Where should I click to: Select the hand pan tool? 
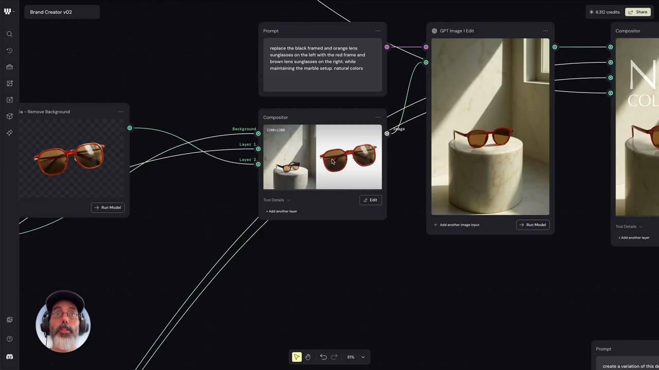tap(308, 357)
